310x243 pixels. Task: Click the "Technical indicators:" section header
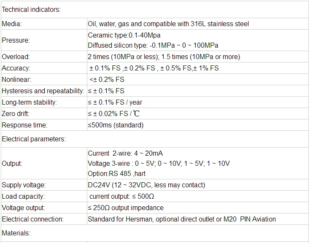pos(31,10)
